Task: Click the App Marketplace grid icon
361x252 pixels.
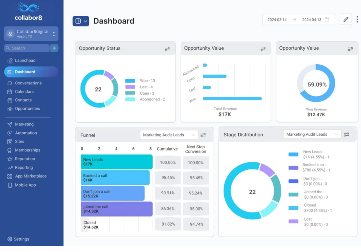Action: point(10,176)
